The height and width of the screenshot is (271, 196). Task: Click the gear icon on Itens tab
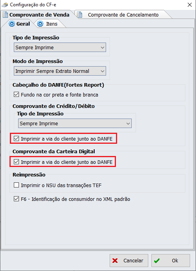[x=40, y=24]
